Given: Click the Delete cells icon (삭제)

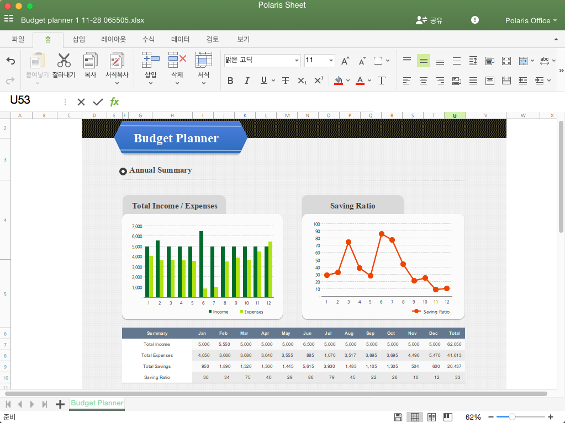Looking at the screenshot, I should coord(177,60).
